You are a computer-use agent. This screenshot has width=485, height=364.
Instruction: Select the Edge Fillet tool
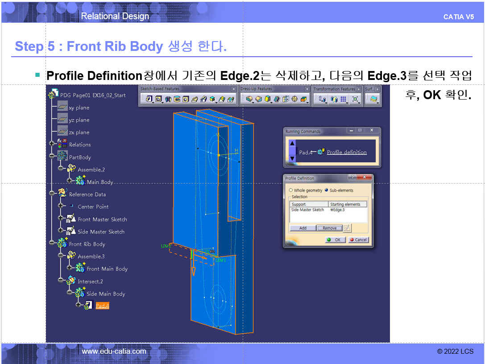(249, 99)
